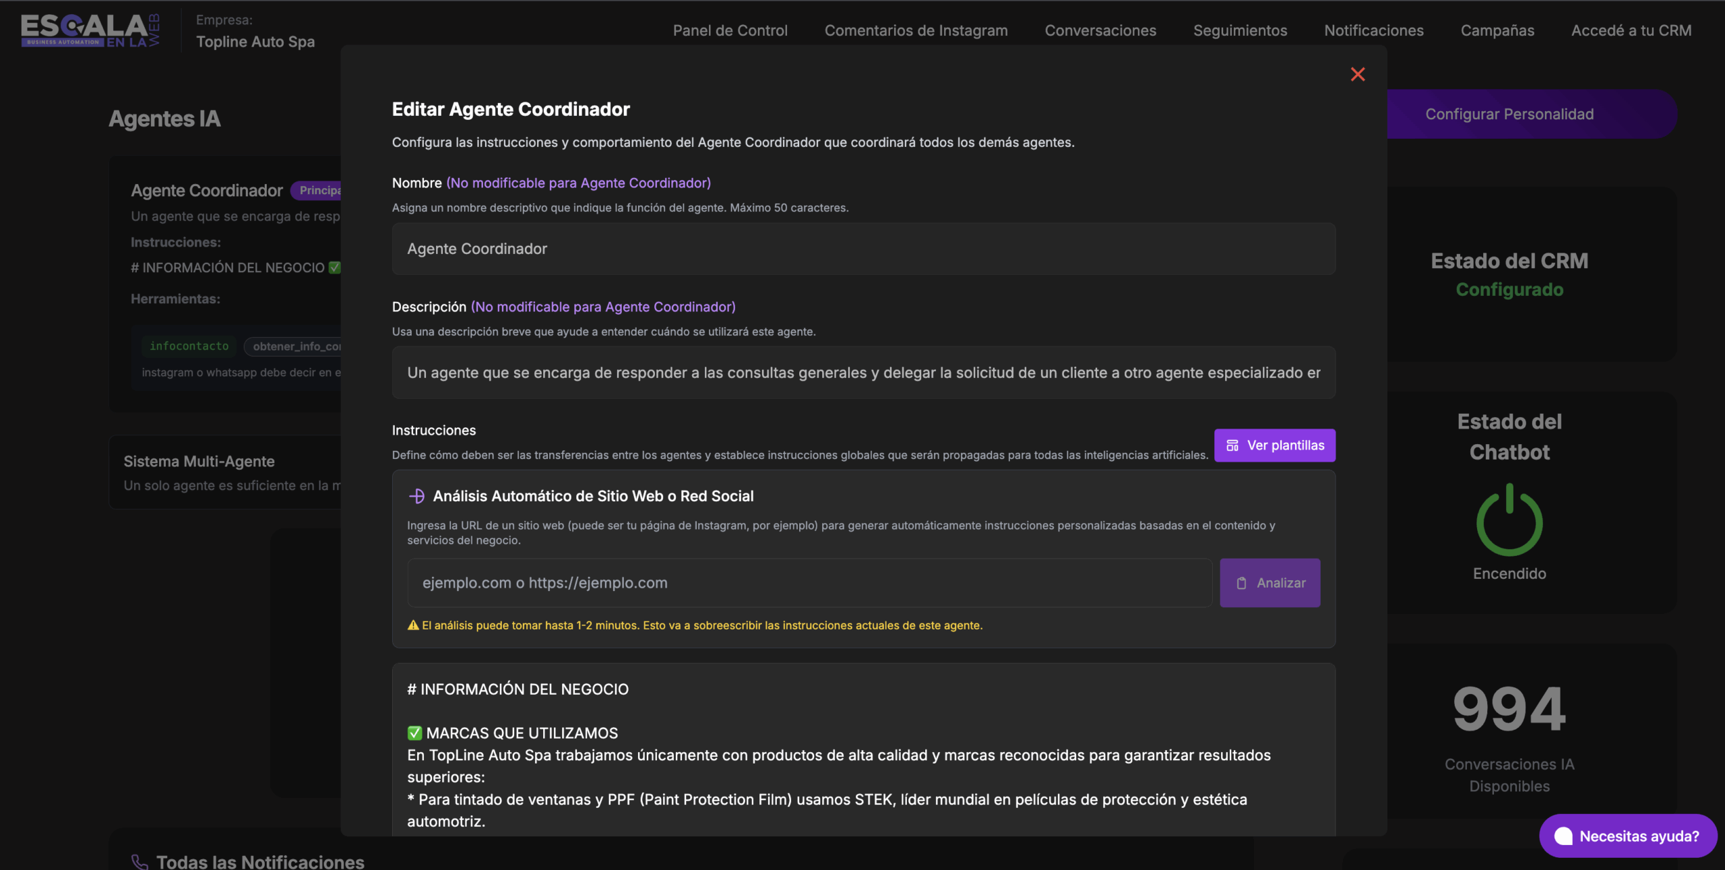
Task: Click the phone icon beside Todas las Notificaciones
Action: coord(139,861)
